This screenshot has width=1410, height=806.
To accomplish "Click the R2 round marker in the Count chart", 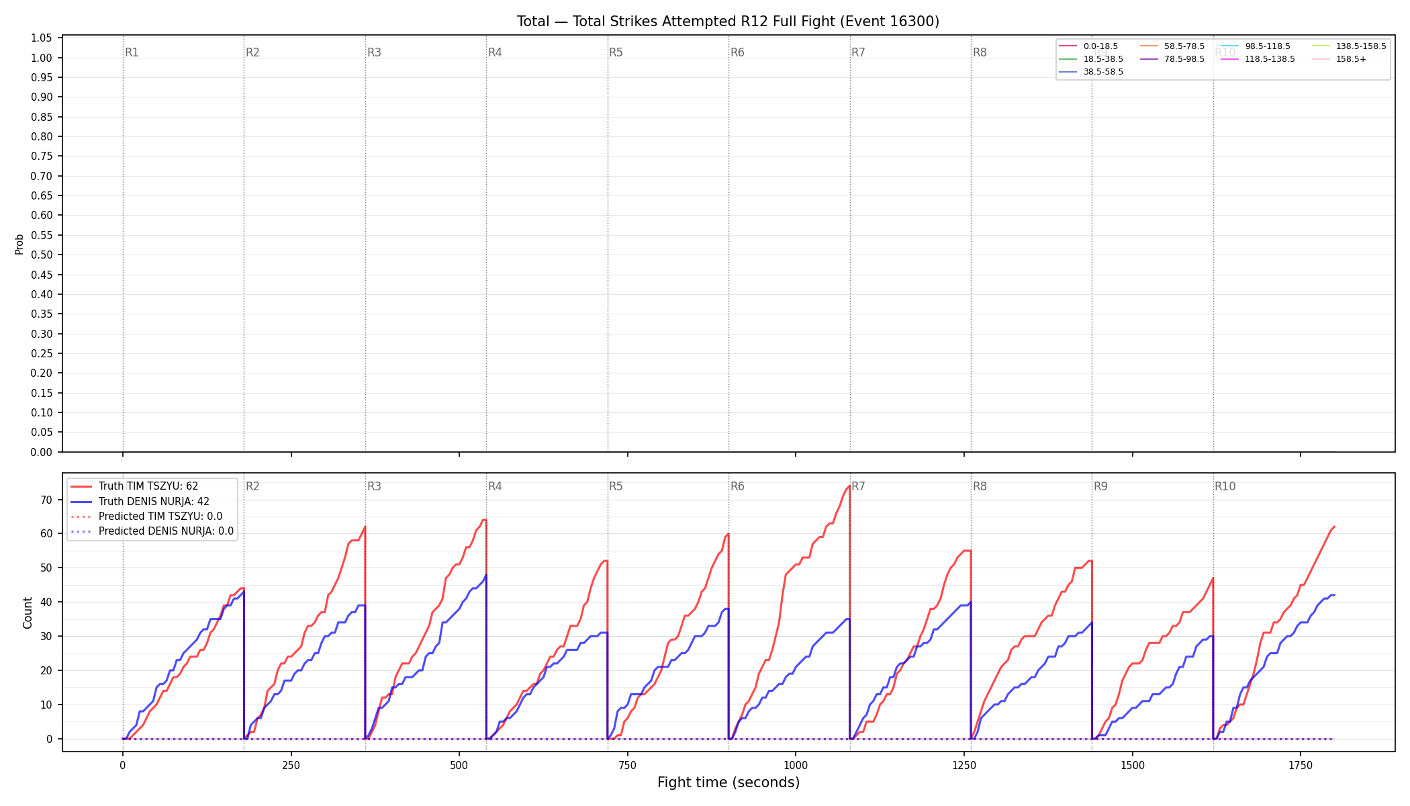I will point(252,486).
